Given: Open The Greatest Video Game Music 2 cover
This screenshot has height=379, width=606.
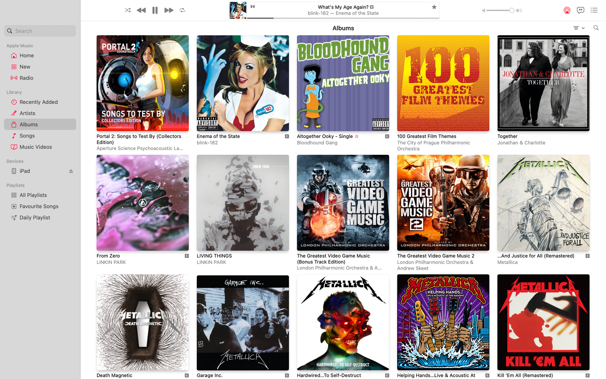Looking at the screenshot, I should point(443,203).
